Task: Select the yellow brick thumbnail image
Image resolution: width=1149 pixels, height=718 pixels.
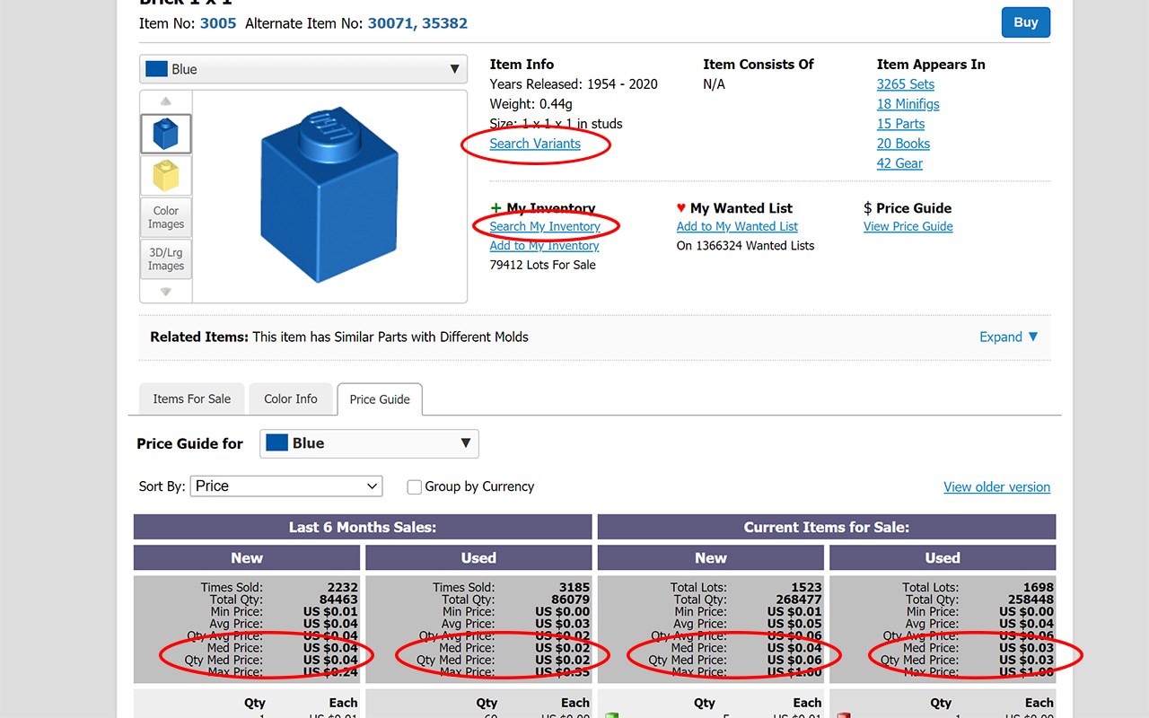Action: click(166, 175)
